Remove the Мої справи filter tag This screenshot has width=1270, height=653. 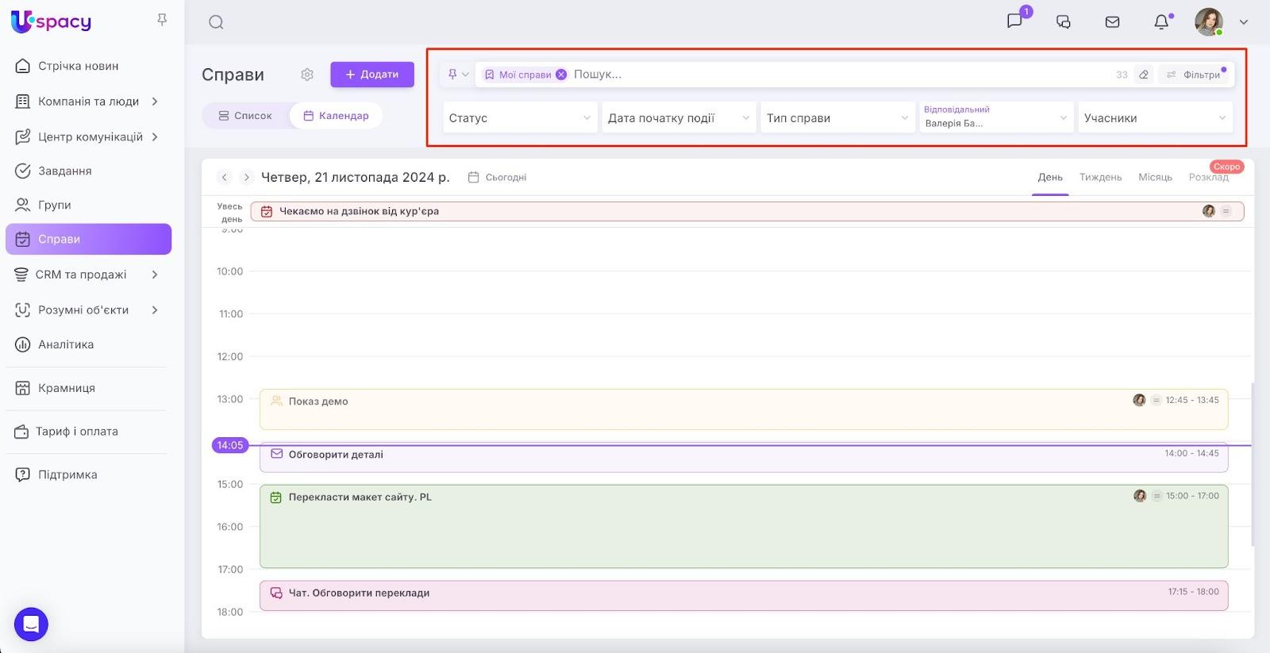tap(561, 75)
